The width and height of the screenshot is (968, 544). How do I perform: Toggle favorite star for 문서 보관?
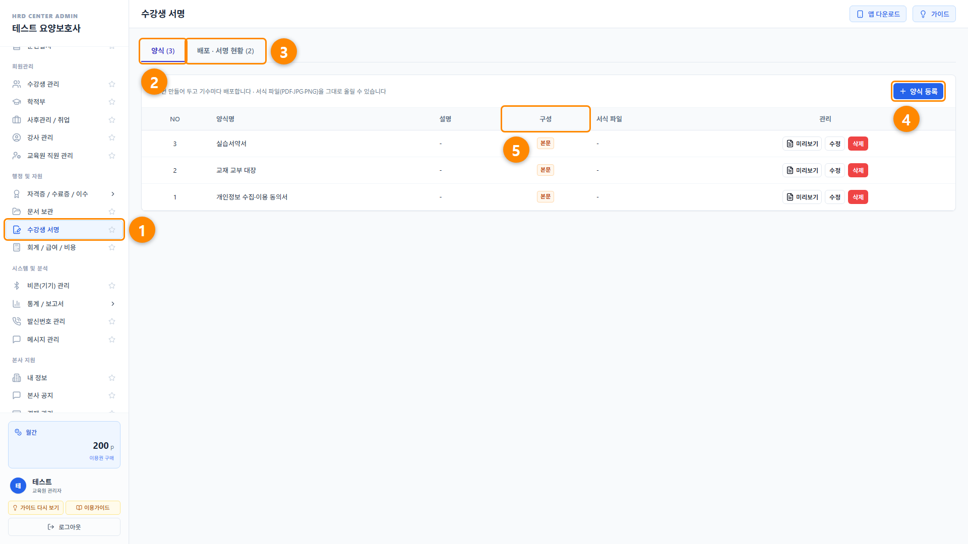pyautogui.click(x=112, y=212)
